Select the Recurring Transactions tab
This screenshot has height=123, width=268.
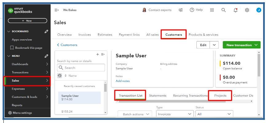190,95
